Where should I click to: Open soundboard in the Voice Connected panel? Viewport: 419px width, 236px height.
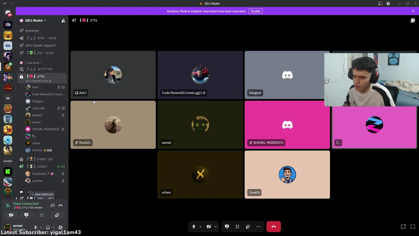(x=57, y=215)
